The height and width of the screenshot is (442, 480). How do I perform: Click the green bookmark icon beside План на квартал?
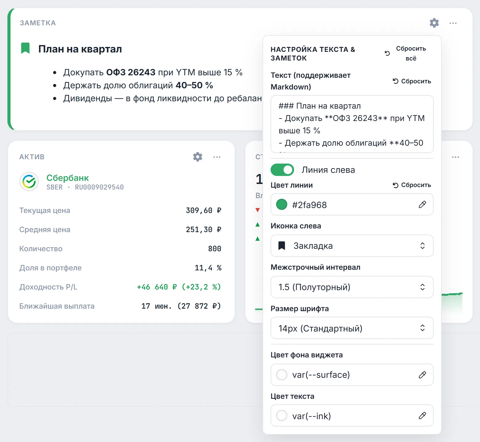coord(25,48)
